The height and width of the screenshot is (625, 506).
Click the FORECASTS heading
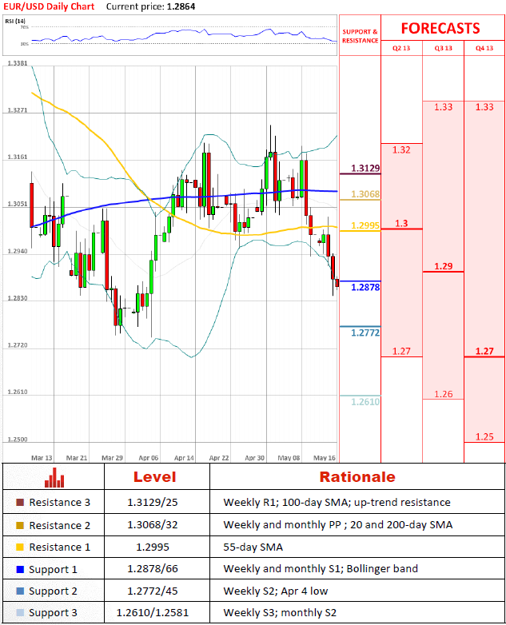[440, 28]
